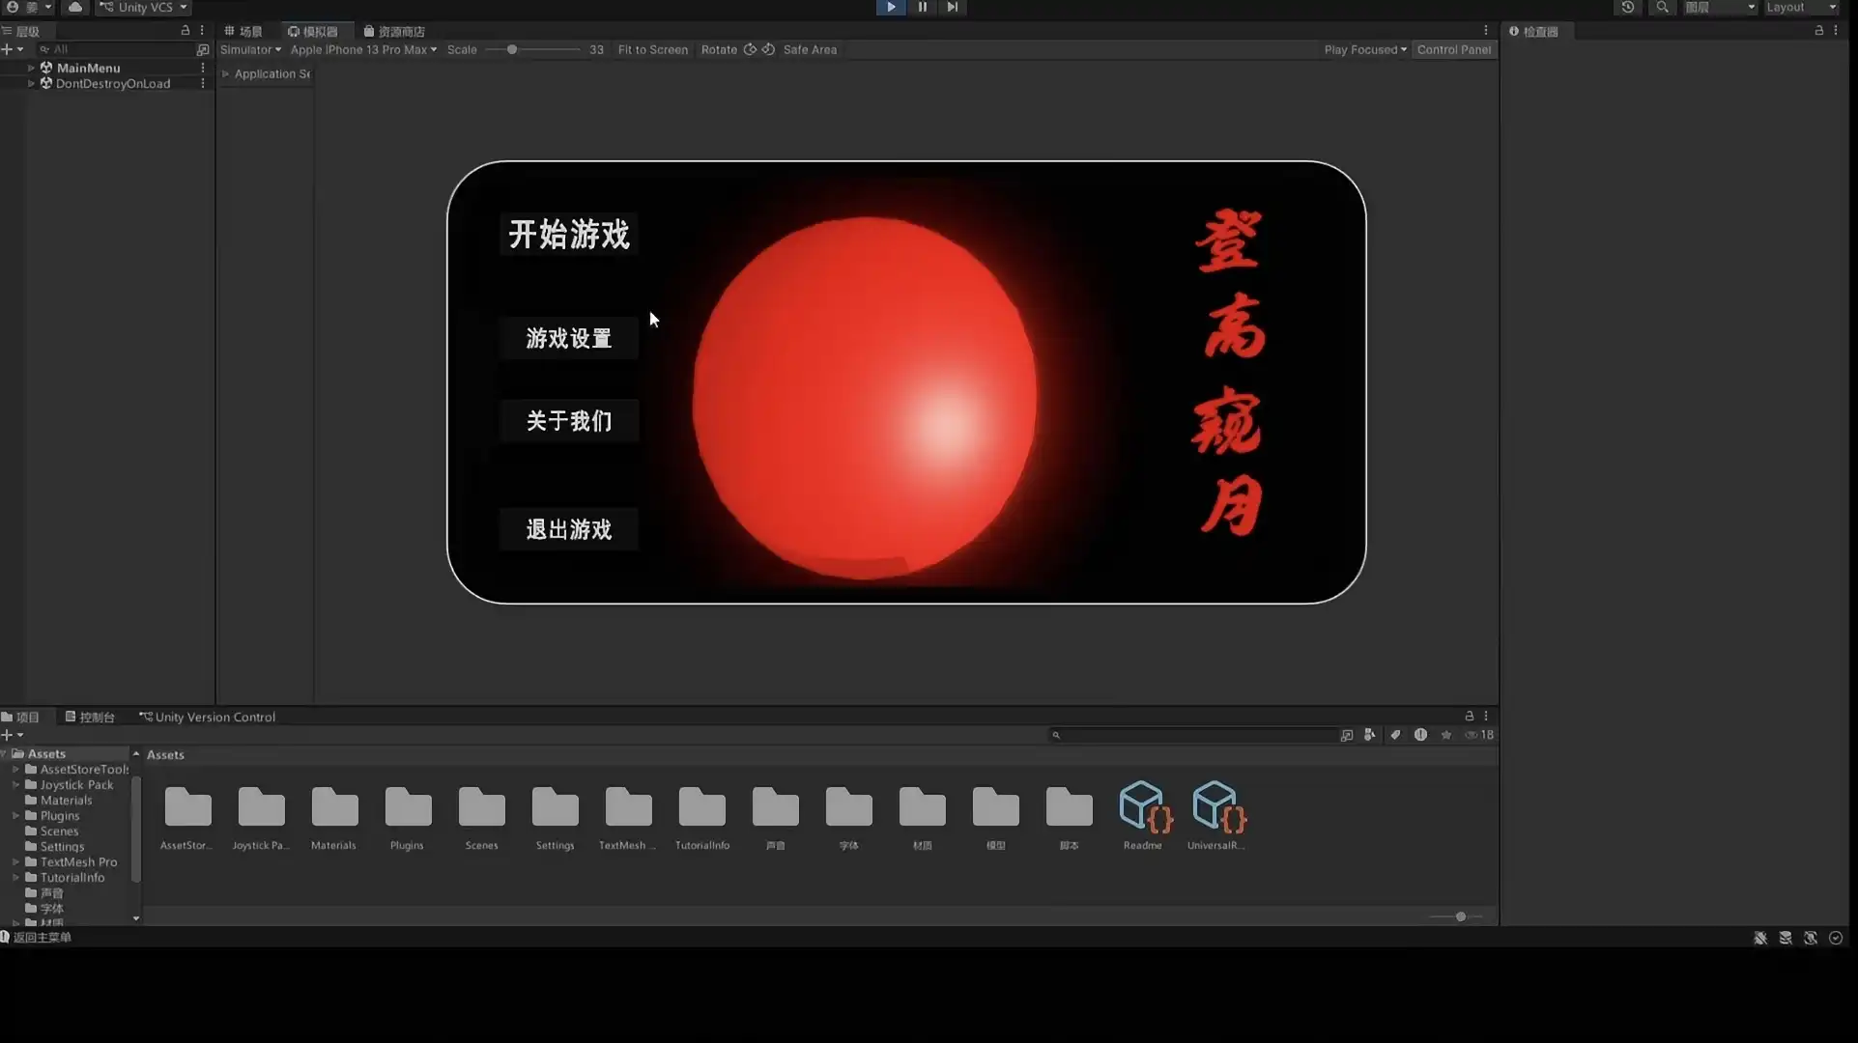1858x1043 pixels.
Task: Open the undo history icon
Action: click(1628, 7)
